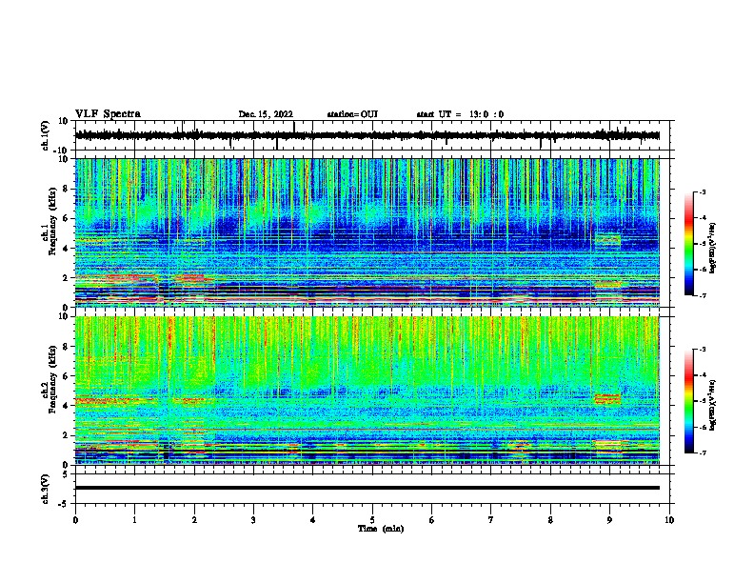Click the "VLF Spectra" title text
754x583 pixels.
108,114
